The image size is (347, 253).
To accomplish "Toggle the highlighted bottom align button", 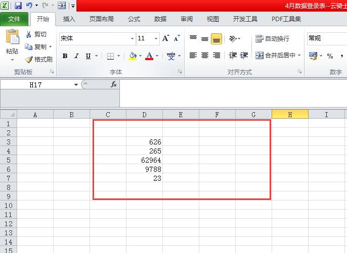I will (216, 39).
